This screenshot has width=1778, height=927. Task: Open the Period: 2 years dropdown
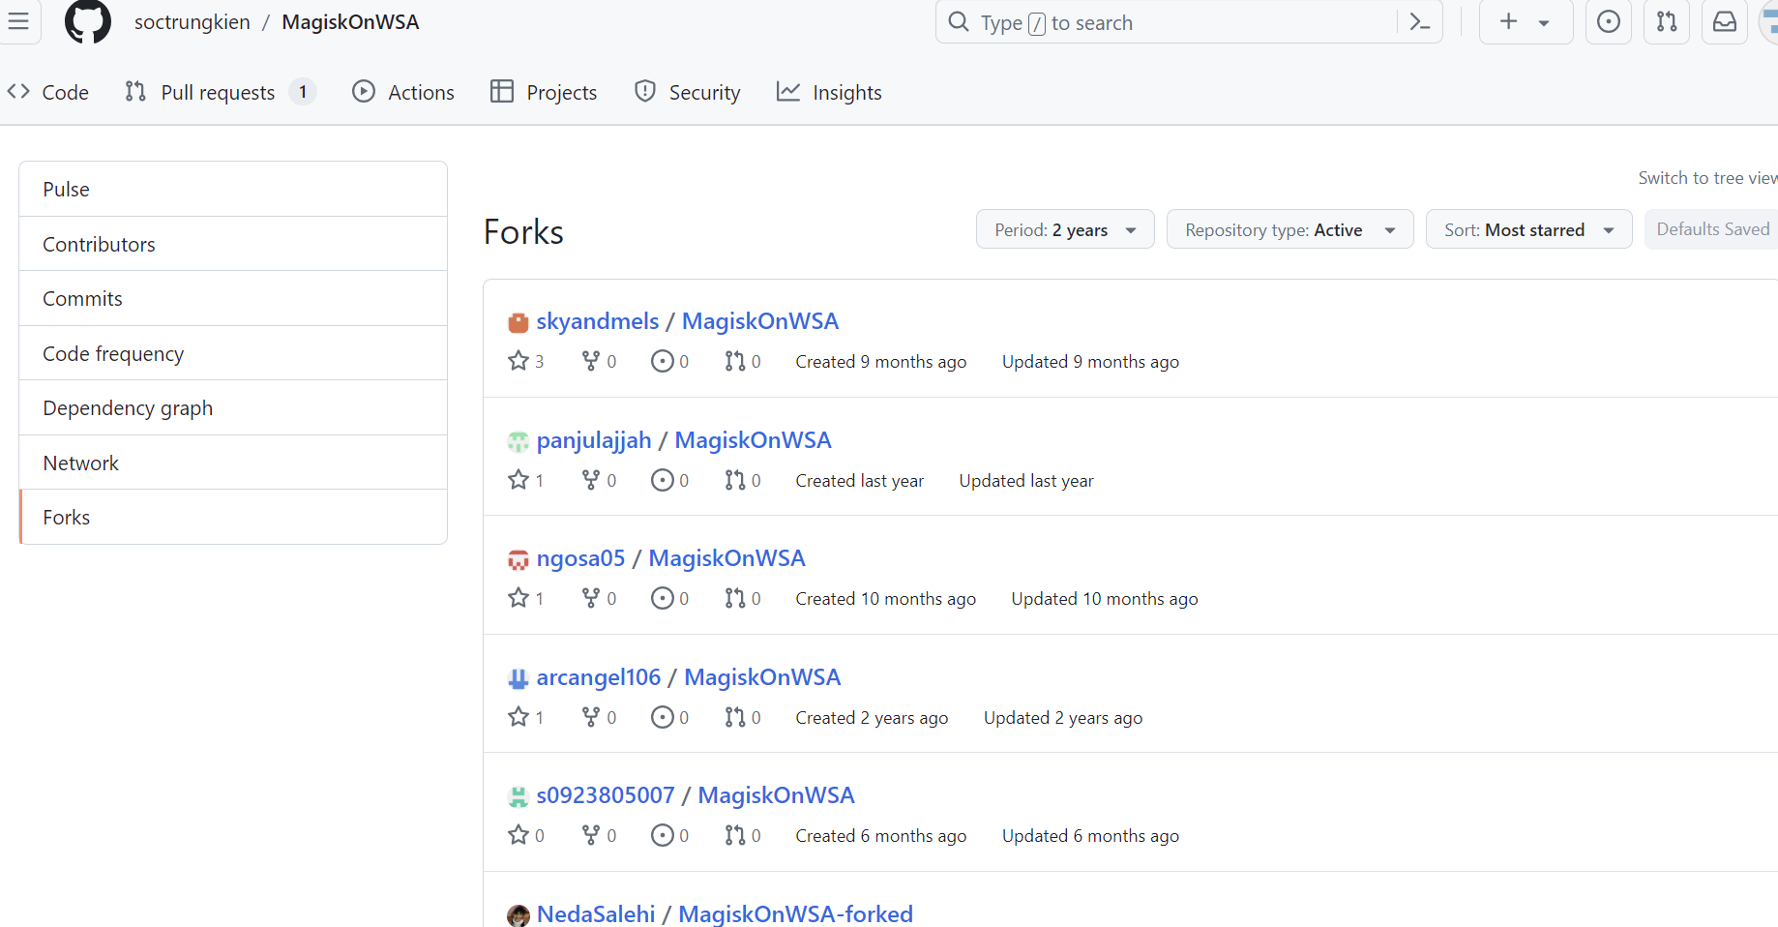[x=1065, y=229]
